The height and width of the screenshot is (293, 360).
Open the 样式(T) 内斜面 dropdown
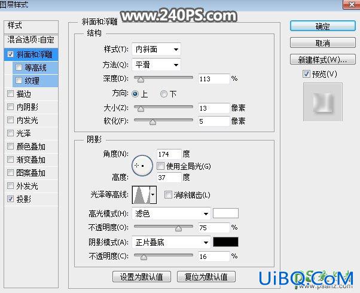(156, 49)
